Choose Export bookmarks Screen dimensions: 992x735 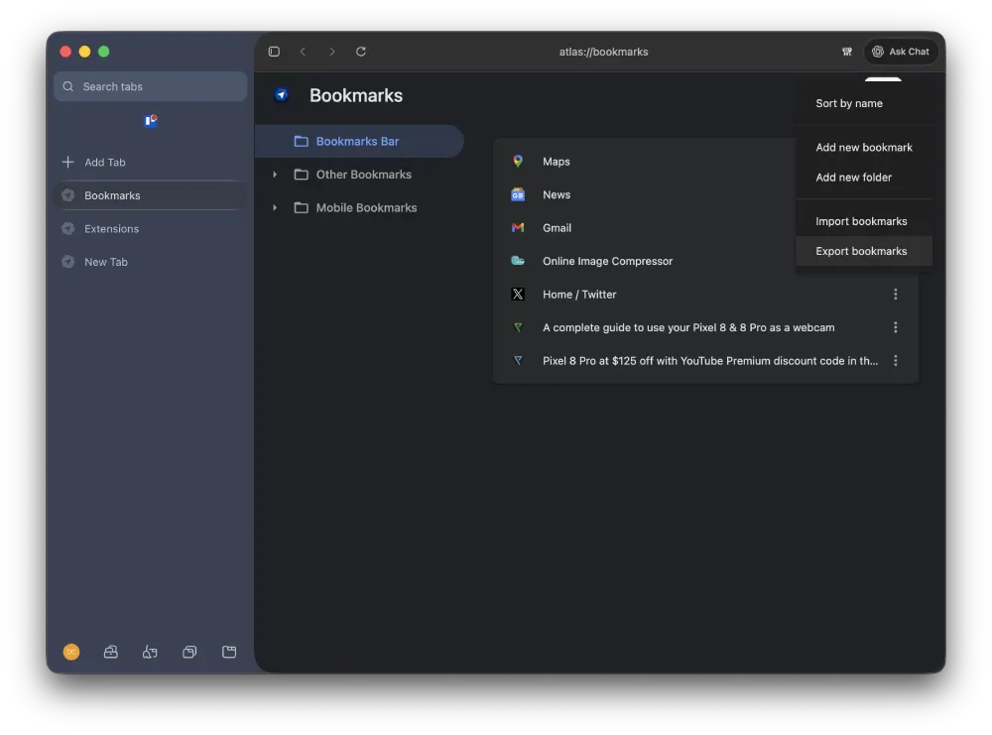pos(864,251)
